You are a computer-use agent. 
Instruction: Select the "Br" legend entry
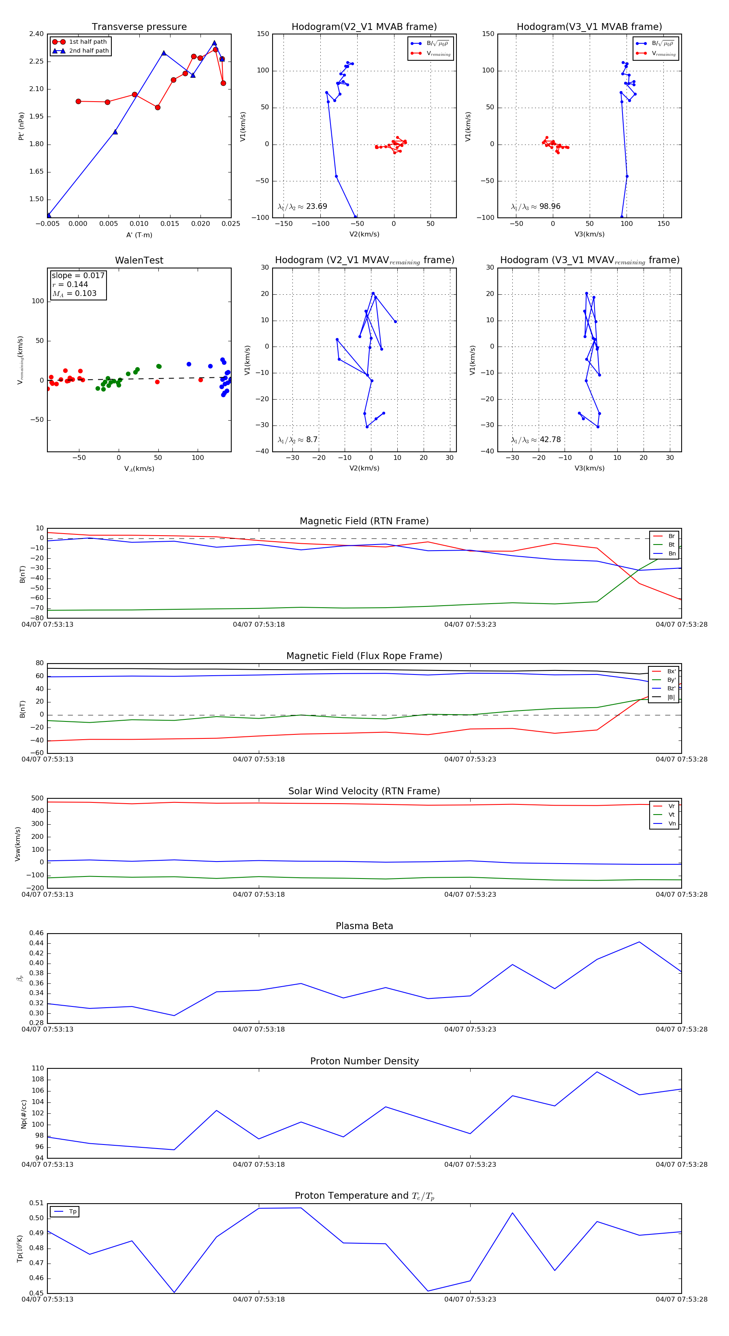665,536
